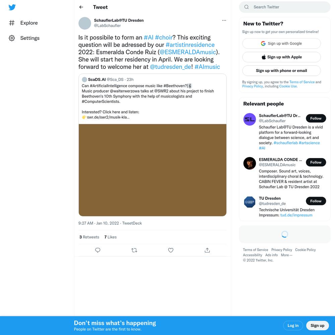335x335 pixels.
Task: Follow SchauflerLab@TU Dresden account
Action: tap(316, 118)
